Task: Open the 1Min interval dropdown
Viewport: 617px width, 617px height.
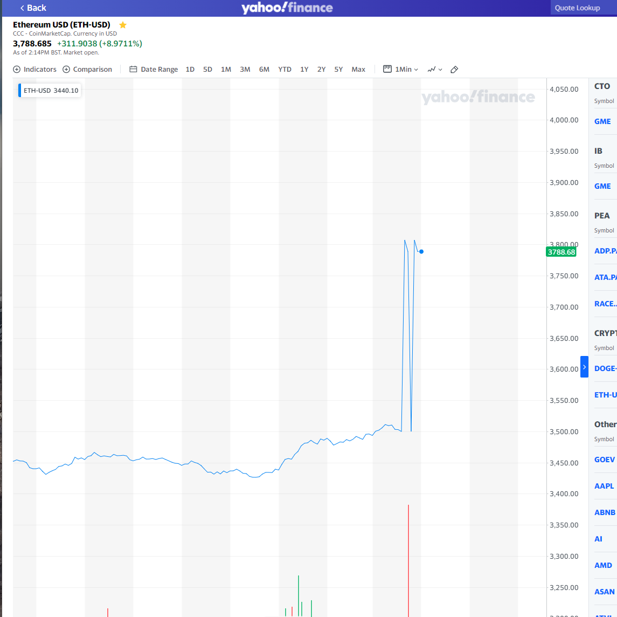Action: [x=401, y=70]
